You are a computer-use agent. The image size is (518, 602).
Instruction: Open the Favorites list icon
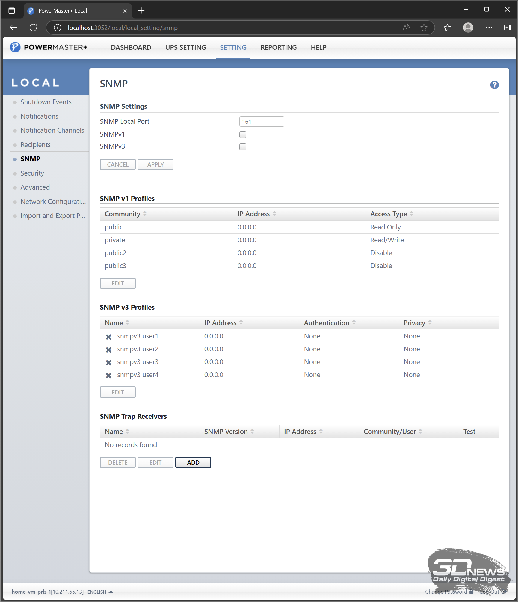[x=448, y=28]
